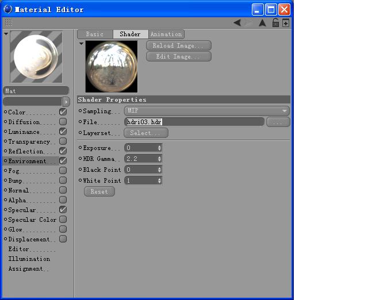Click the material sphere preview thumbnail
Viewport: 368px width, 300px height.
36,57
